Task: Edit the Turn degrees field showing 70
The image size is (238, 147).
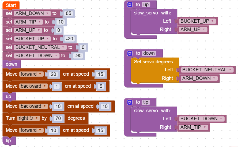Action: [58, 118]
